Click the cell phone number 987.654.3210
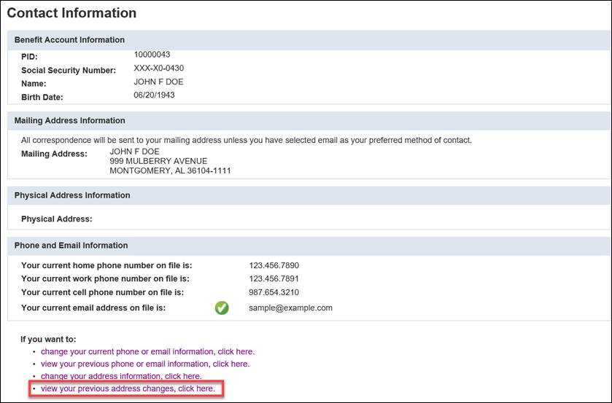 click(x=274, y=292)
